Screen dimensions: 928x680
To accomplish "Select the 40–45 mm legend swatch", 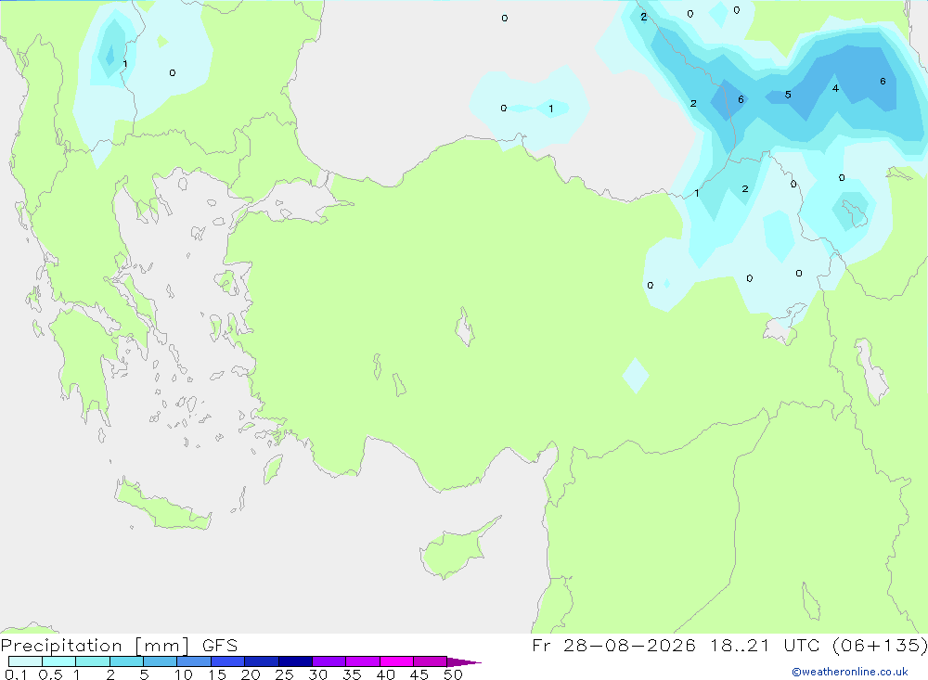I will 396,661.
